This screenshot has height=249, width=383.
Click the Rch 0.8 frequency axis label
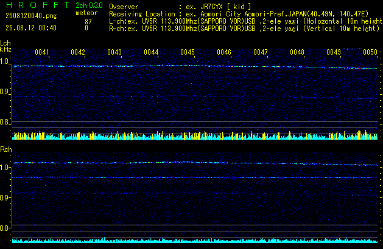click(x=4, y=228)
